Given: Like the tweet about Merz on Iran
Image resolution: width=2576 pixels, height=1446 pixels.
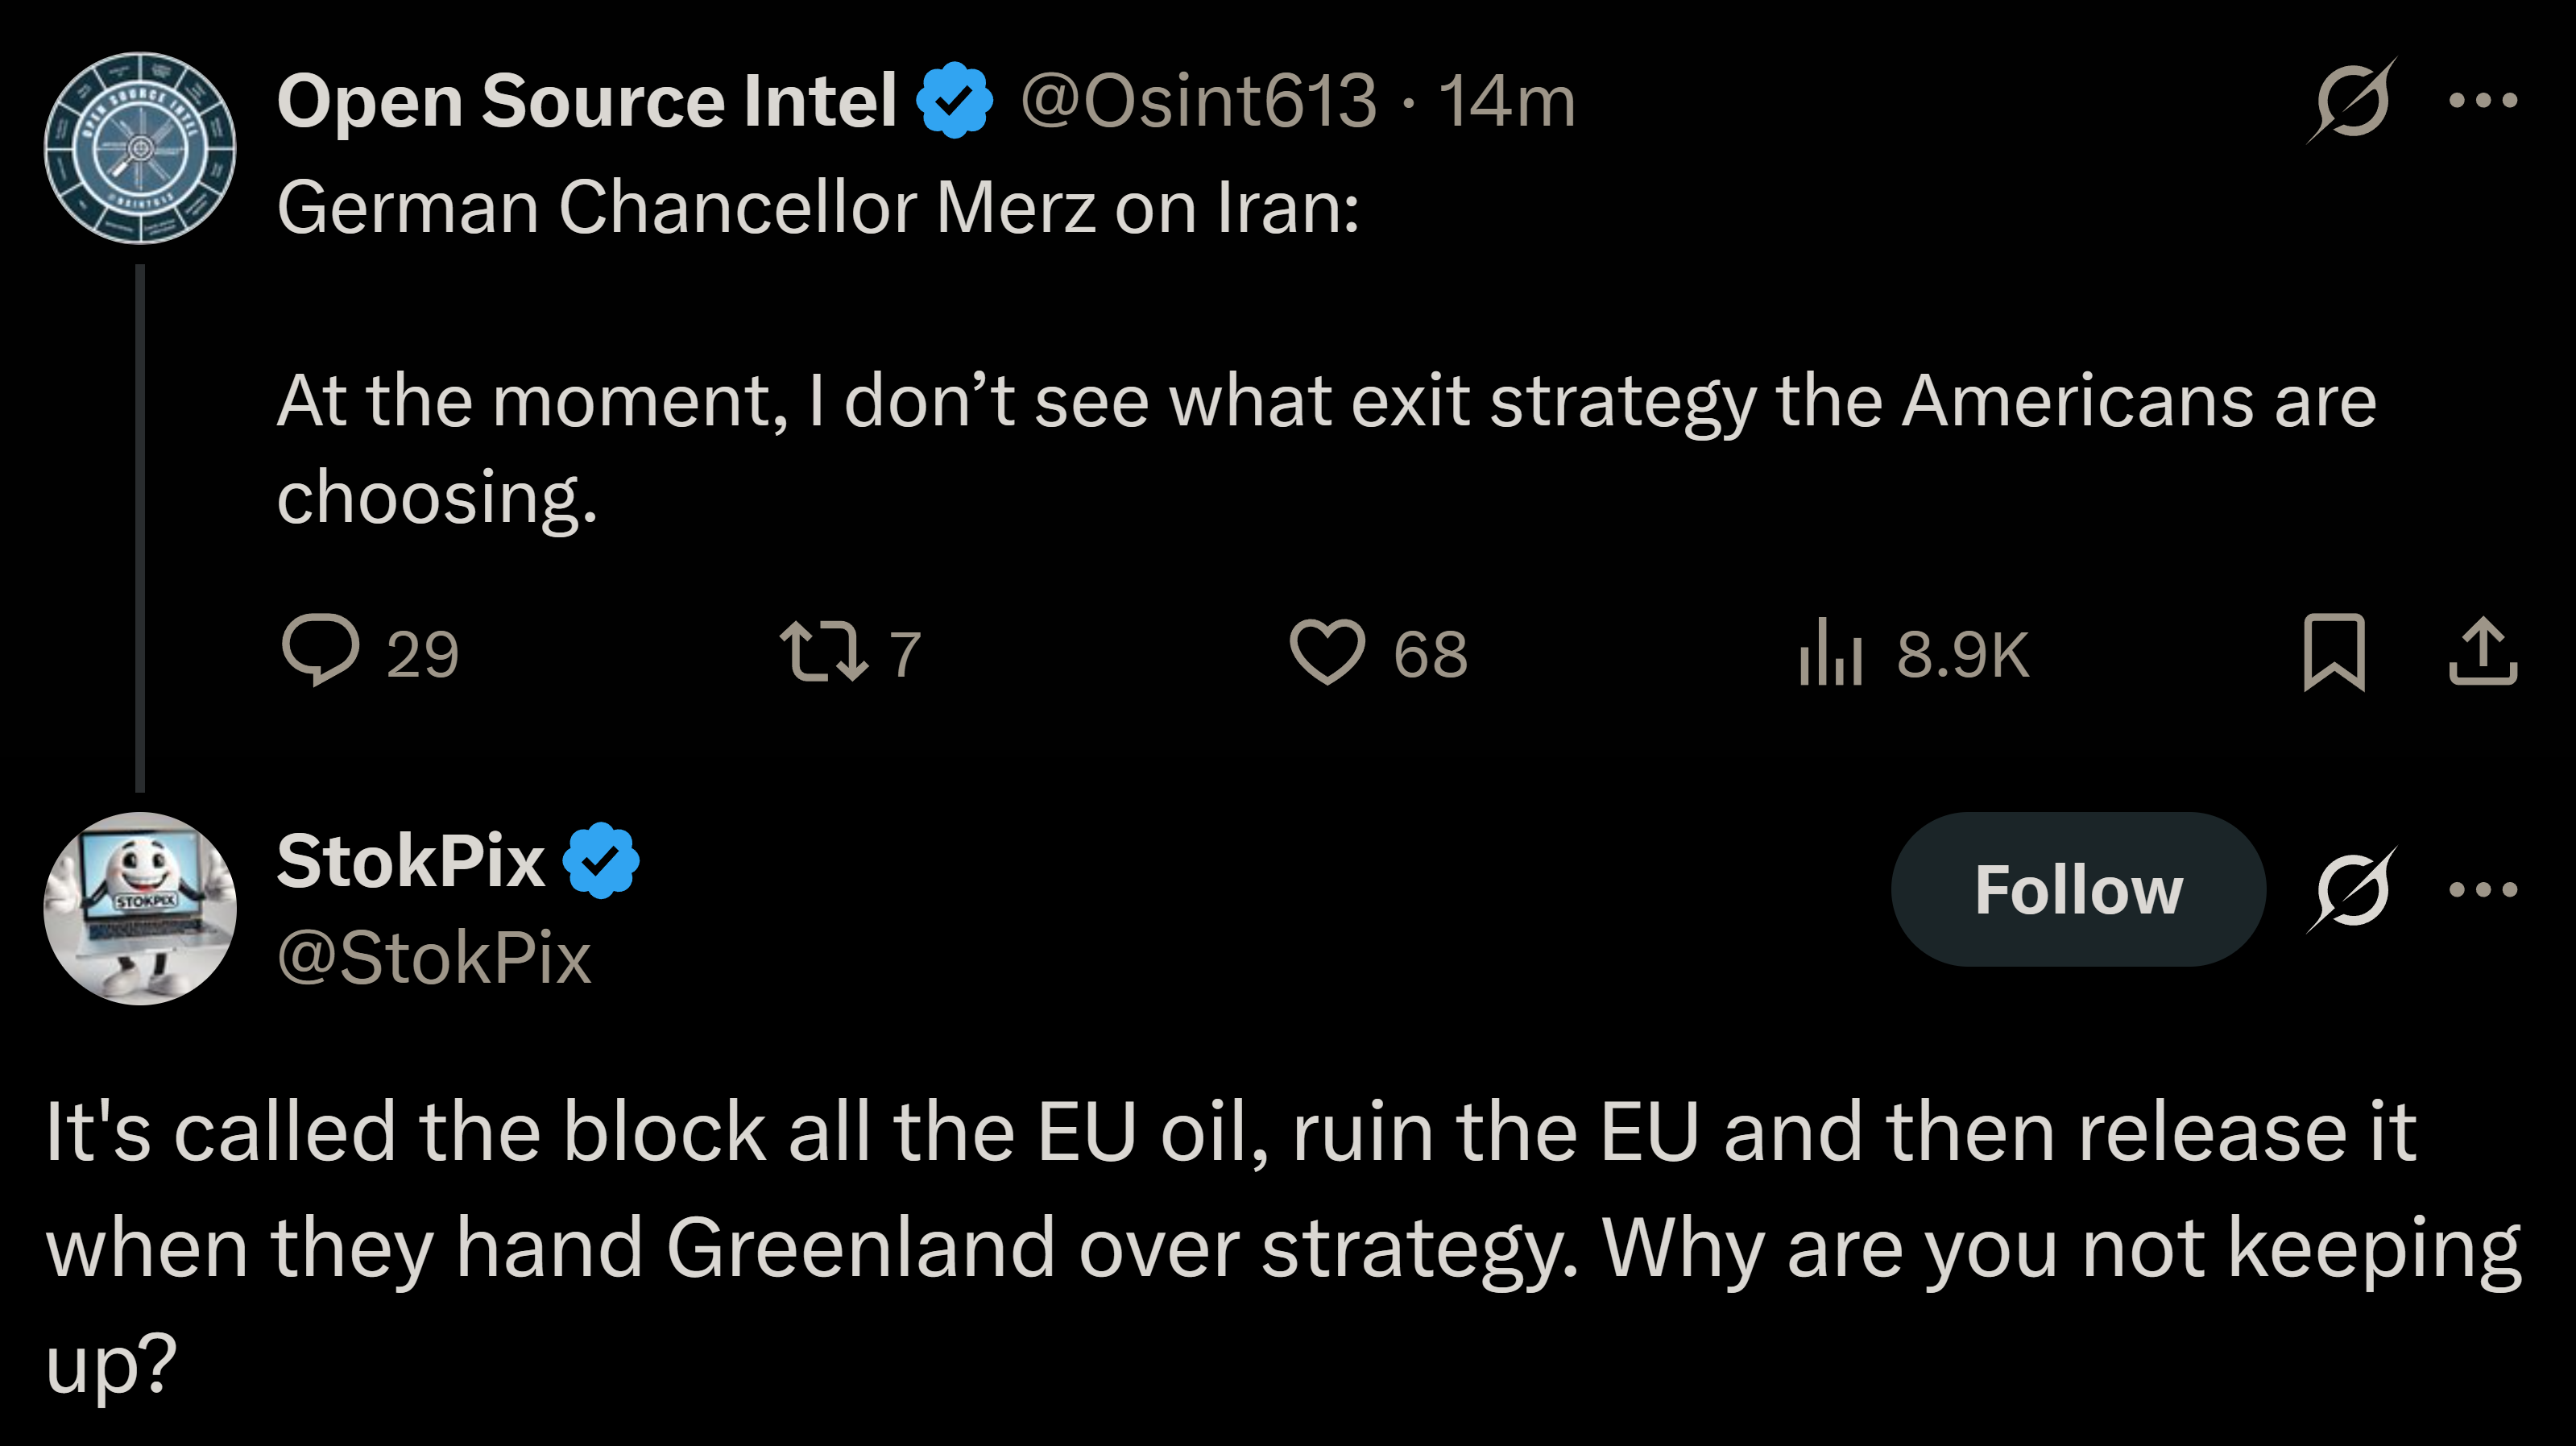Looking at the screenshot, I should [1327, 651].
